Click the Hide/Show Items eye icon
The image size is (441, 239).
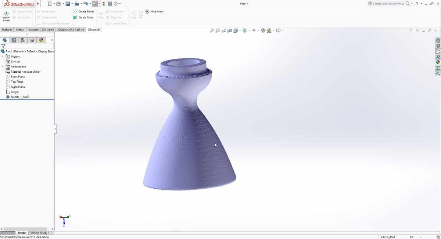pos(254,30)
